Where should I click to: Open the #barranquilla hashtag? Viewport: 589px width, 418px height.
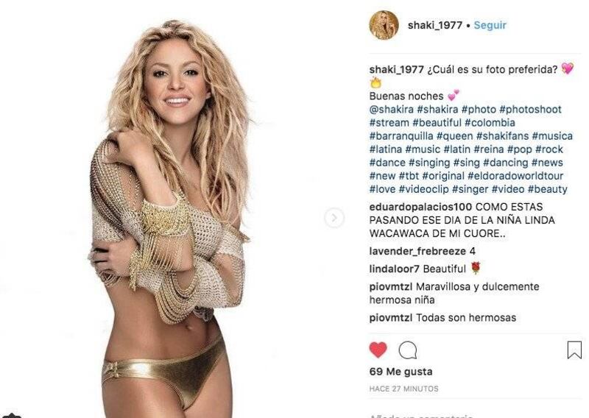pyautogui.click(x=401, y=136)
